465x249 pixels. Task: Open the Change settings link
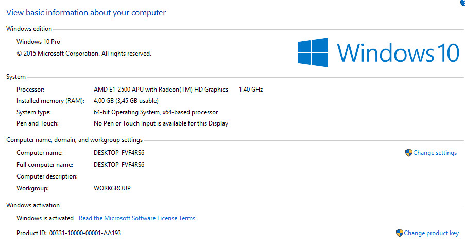435,153
